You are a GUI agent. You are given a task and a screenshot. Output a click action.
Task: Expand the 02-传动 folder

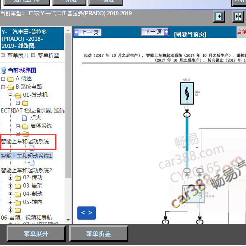10,178
